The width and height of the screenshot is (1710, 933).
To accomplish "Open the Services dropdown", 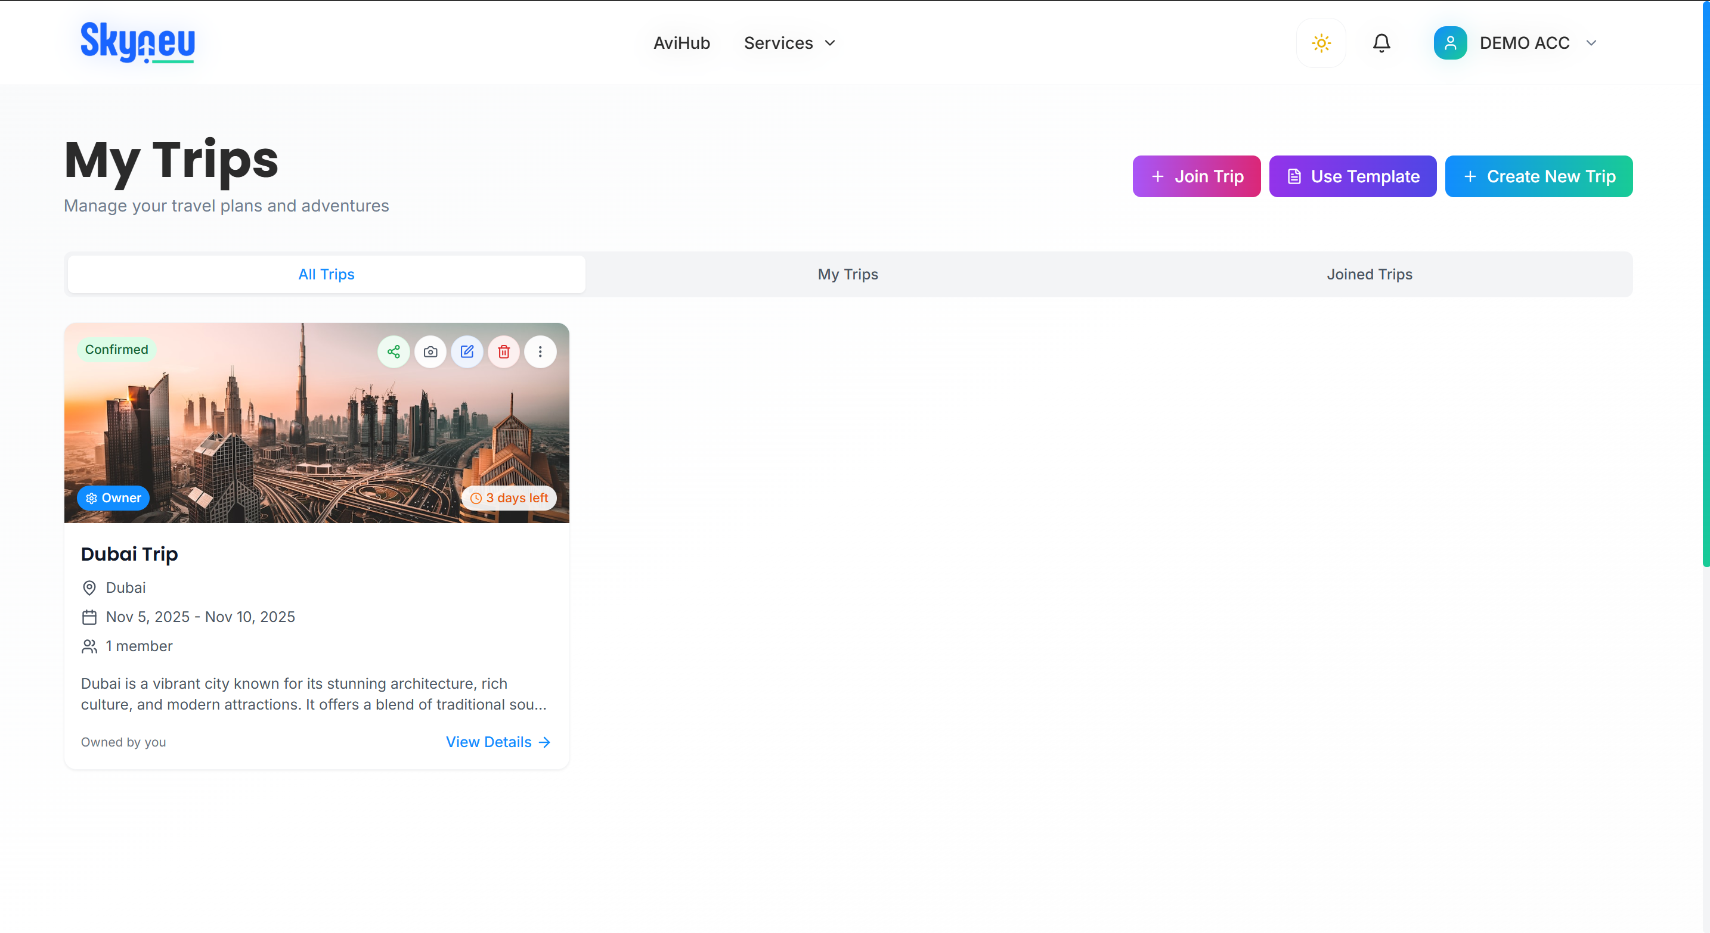I will 789,42.
